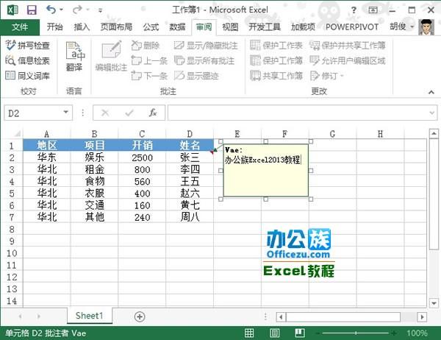
Task: Go to 下一条 next comment
Action: tap(149, 76)
